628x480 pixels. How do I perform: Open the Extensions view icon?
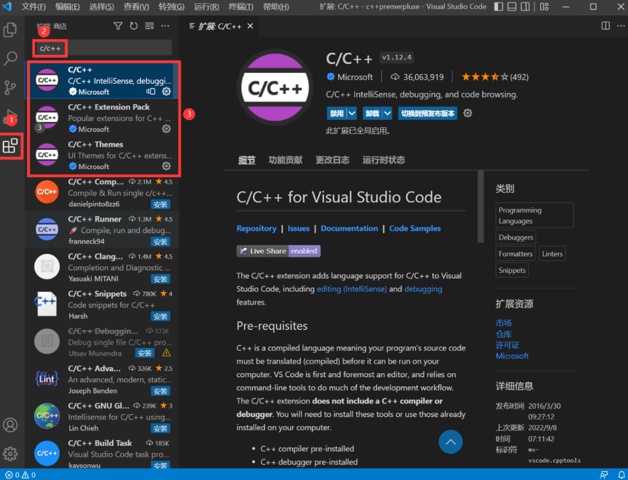point(11,145)
